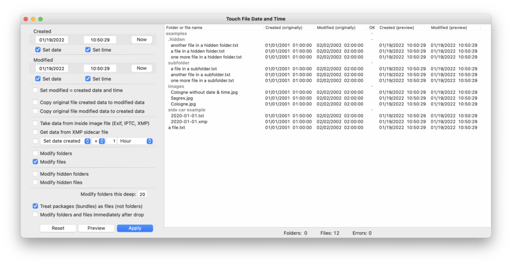Enable Set date checkbox under Created

click(38, 50)
